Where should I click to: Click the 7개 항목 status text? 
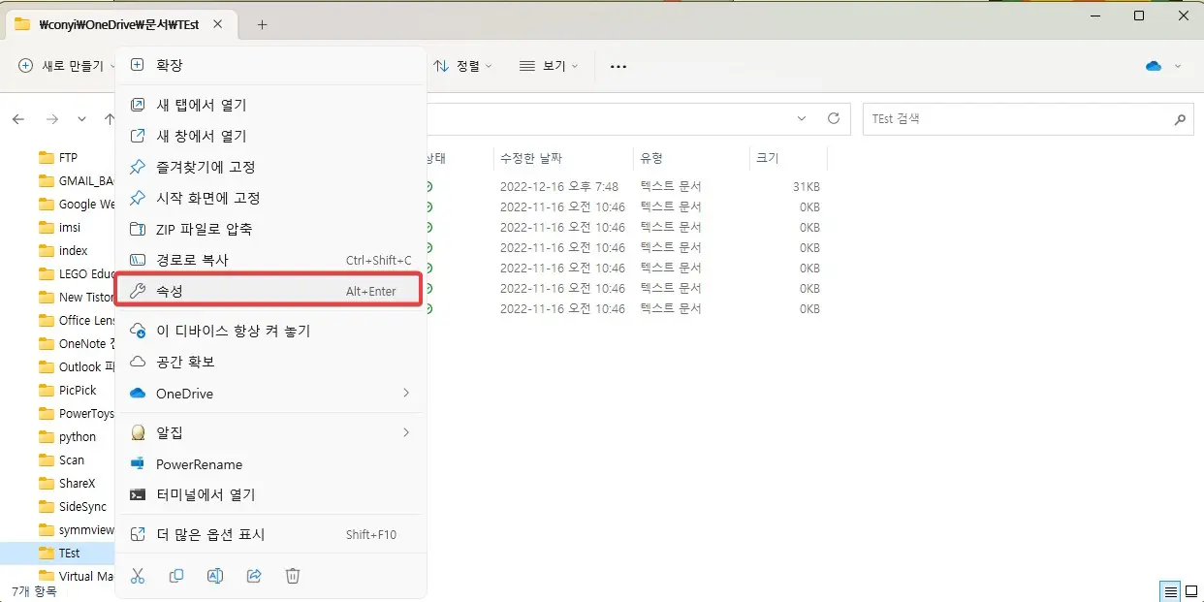tap(34, 591)
